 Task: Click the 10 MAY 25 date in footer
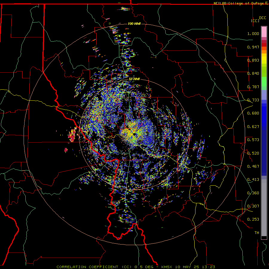click(x=187, y=267)
